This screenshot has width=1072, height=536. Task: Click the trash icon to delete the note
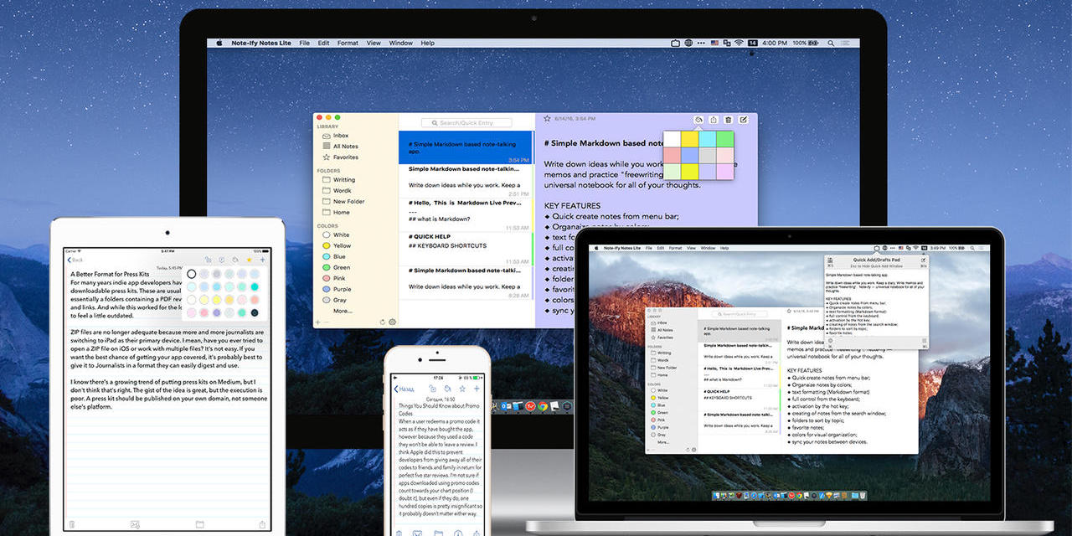coord(729,121)
